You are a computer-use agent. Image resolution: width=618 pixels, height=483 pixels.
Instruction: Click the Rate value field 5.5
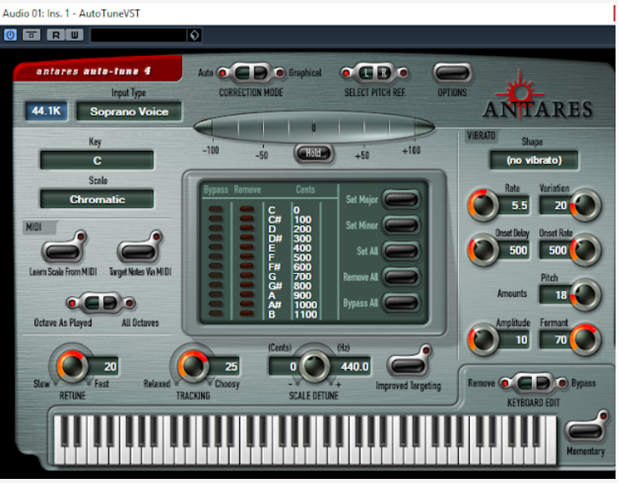click(514, 205)
